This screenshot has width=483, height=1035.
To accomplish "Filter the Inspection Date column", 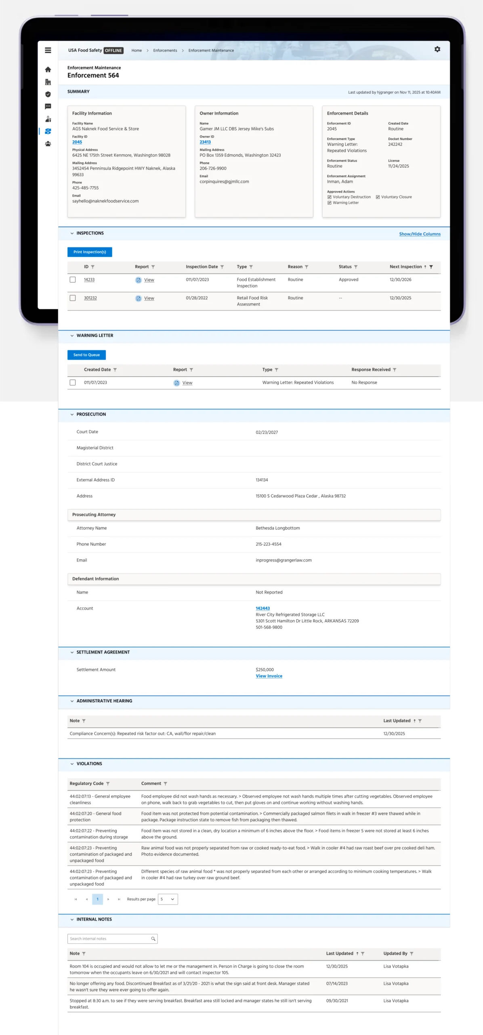I will 222,267.
